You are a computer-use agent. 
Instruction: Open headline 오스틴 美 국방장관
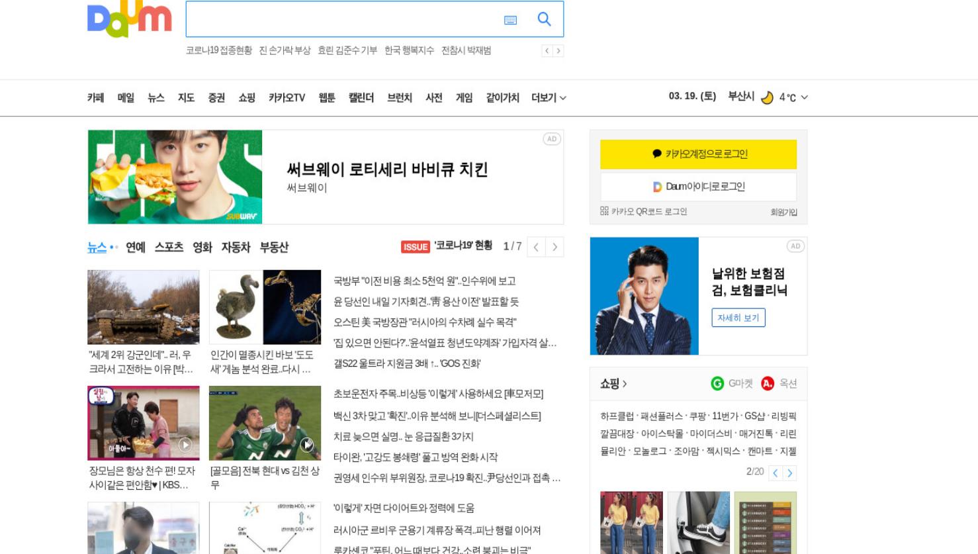[425, 322]
